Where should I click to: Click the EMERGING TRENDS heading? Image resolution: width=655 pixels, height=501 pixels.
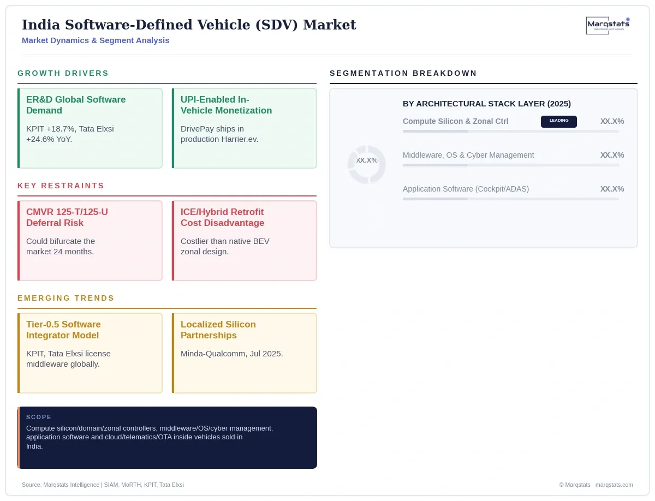point(66,298)
